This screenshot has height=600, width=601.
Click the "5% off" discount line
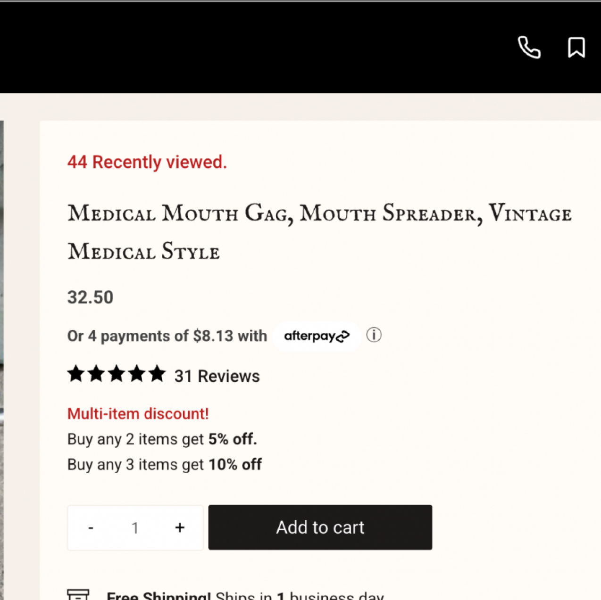pos(162,439)
